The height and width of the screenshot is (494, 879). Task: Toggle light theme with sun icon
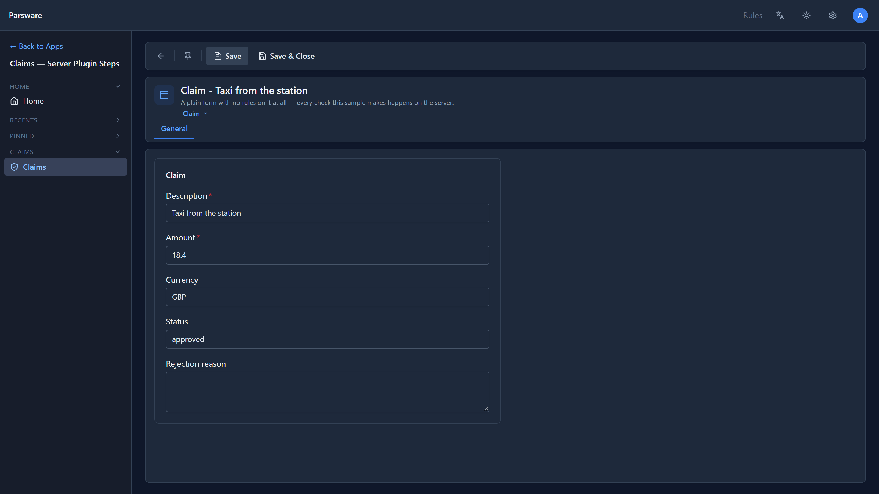coord(806,15)
